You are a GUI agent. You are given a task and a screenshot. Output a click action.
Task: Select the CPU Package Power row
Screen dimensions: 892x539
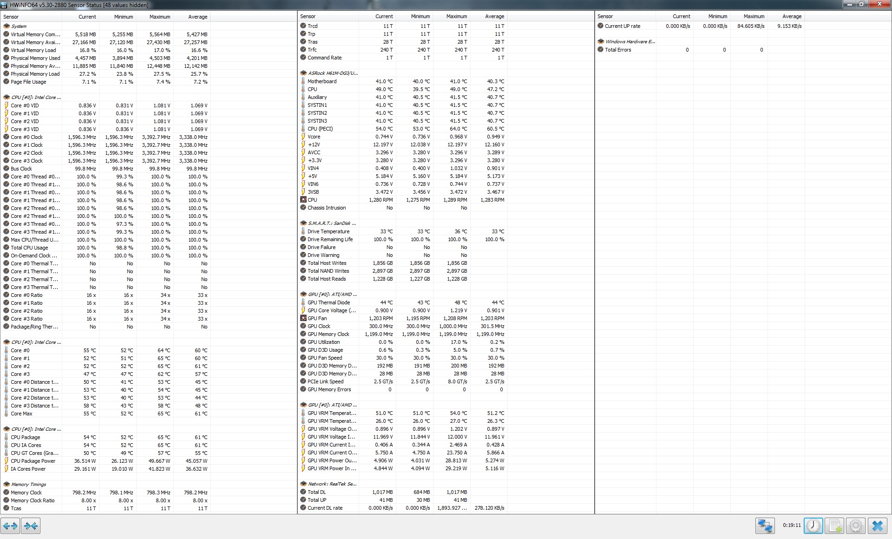tap(33, 461)
